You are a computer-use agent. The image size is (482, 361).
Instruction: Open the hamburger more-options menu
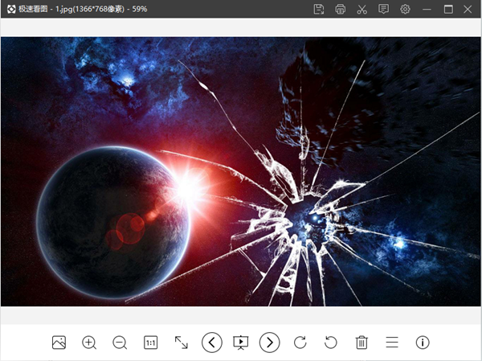click(392, 343)
